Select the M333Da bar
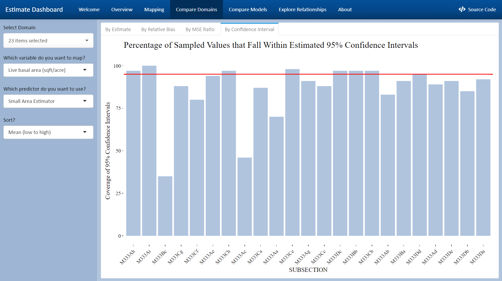 483,158
